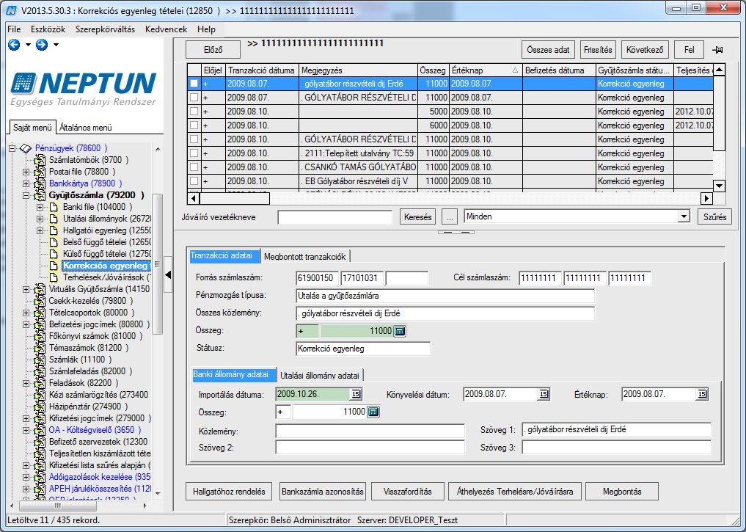Open the Kedvencek menu
Screen dimensions: 746x532
pyautogui.click(x=167, y=29)
